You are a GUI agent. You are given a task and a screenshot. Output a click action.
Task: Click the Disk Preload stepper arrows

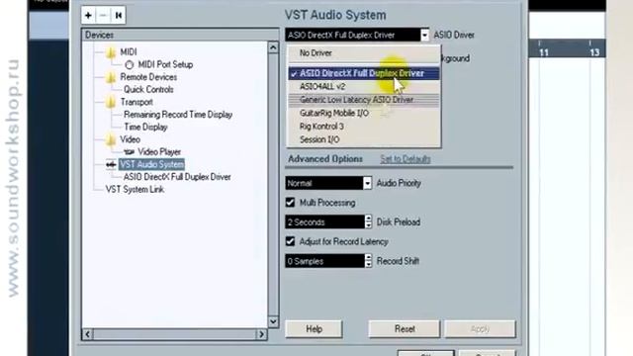point(368,222)
